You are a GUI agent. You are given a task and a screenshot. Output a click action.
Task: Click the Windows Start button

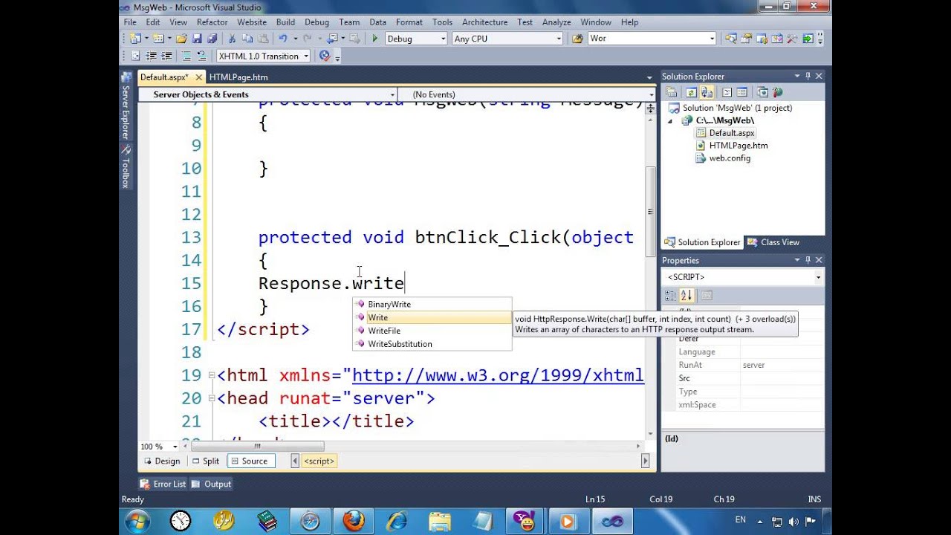[138, 520]
